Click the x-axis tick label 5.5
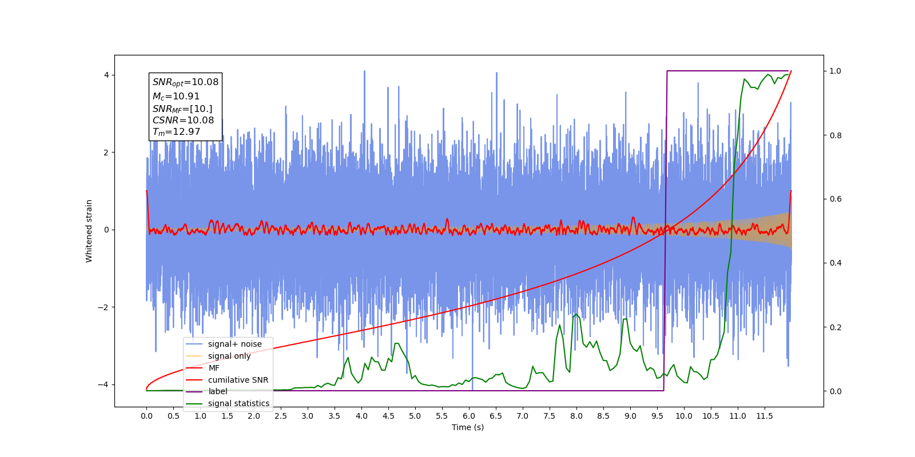 coord(442,416)
